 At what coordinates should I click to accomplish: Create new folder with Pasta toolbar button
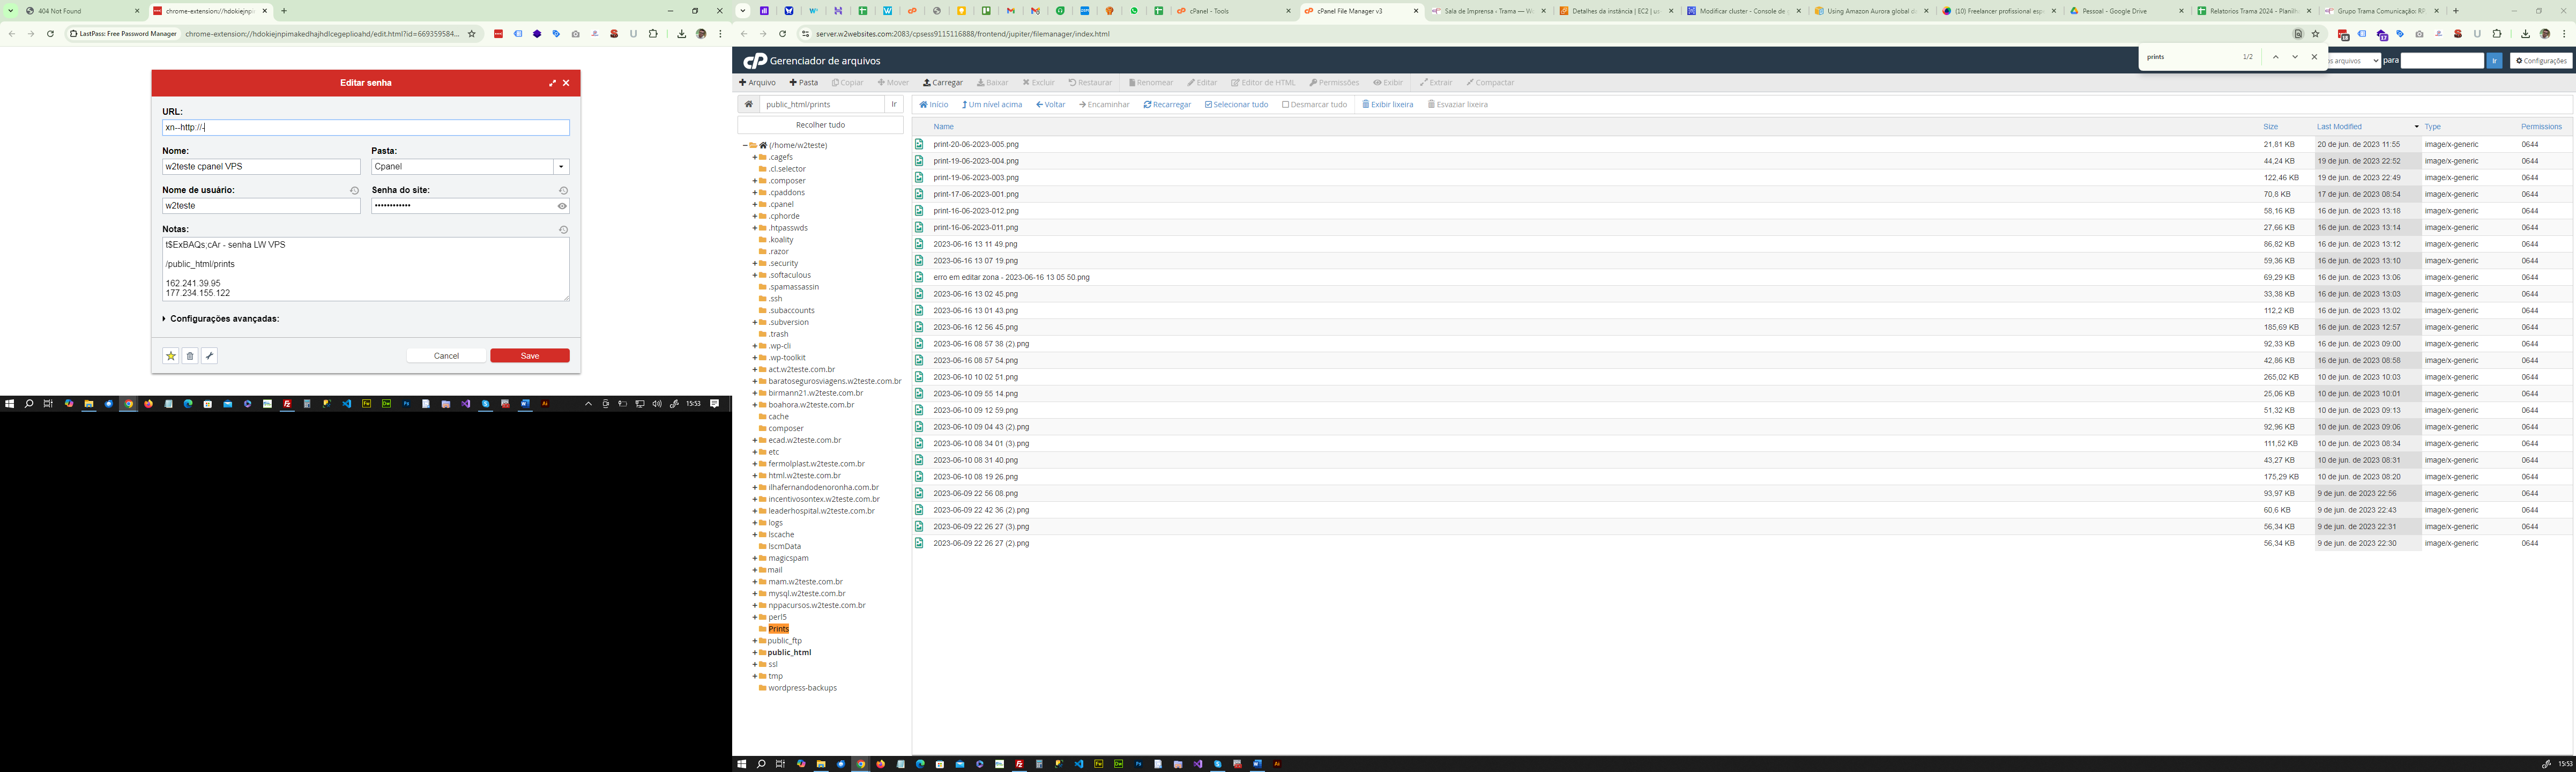[x=803, y=83]
